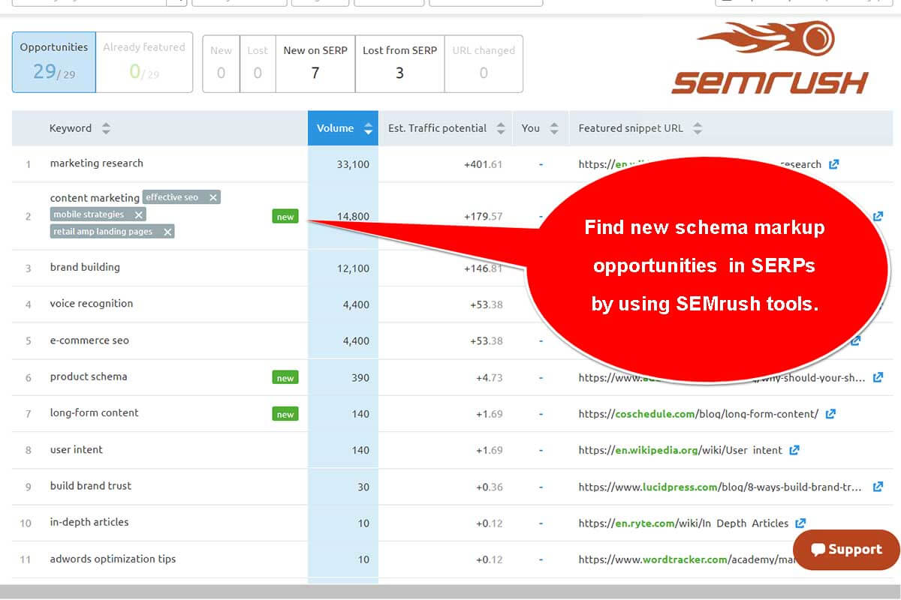Sort by Est. Traffic potential column
The image size is (901, 600).
(501, 128)
